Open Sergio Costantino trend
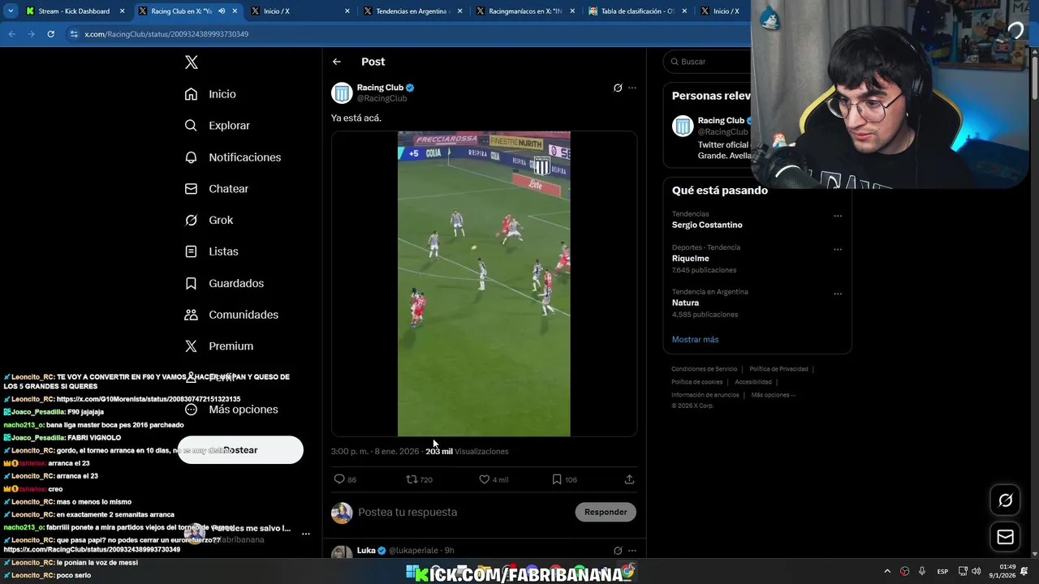1039x584 pixels. [707, 225]
